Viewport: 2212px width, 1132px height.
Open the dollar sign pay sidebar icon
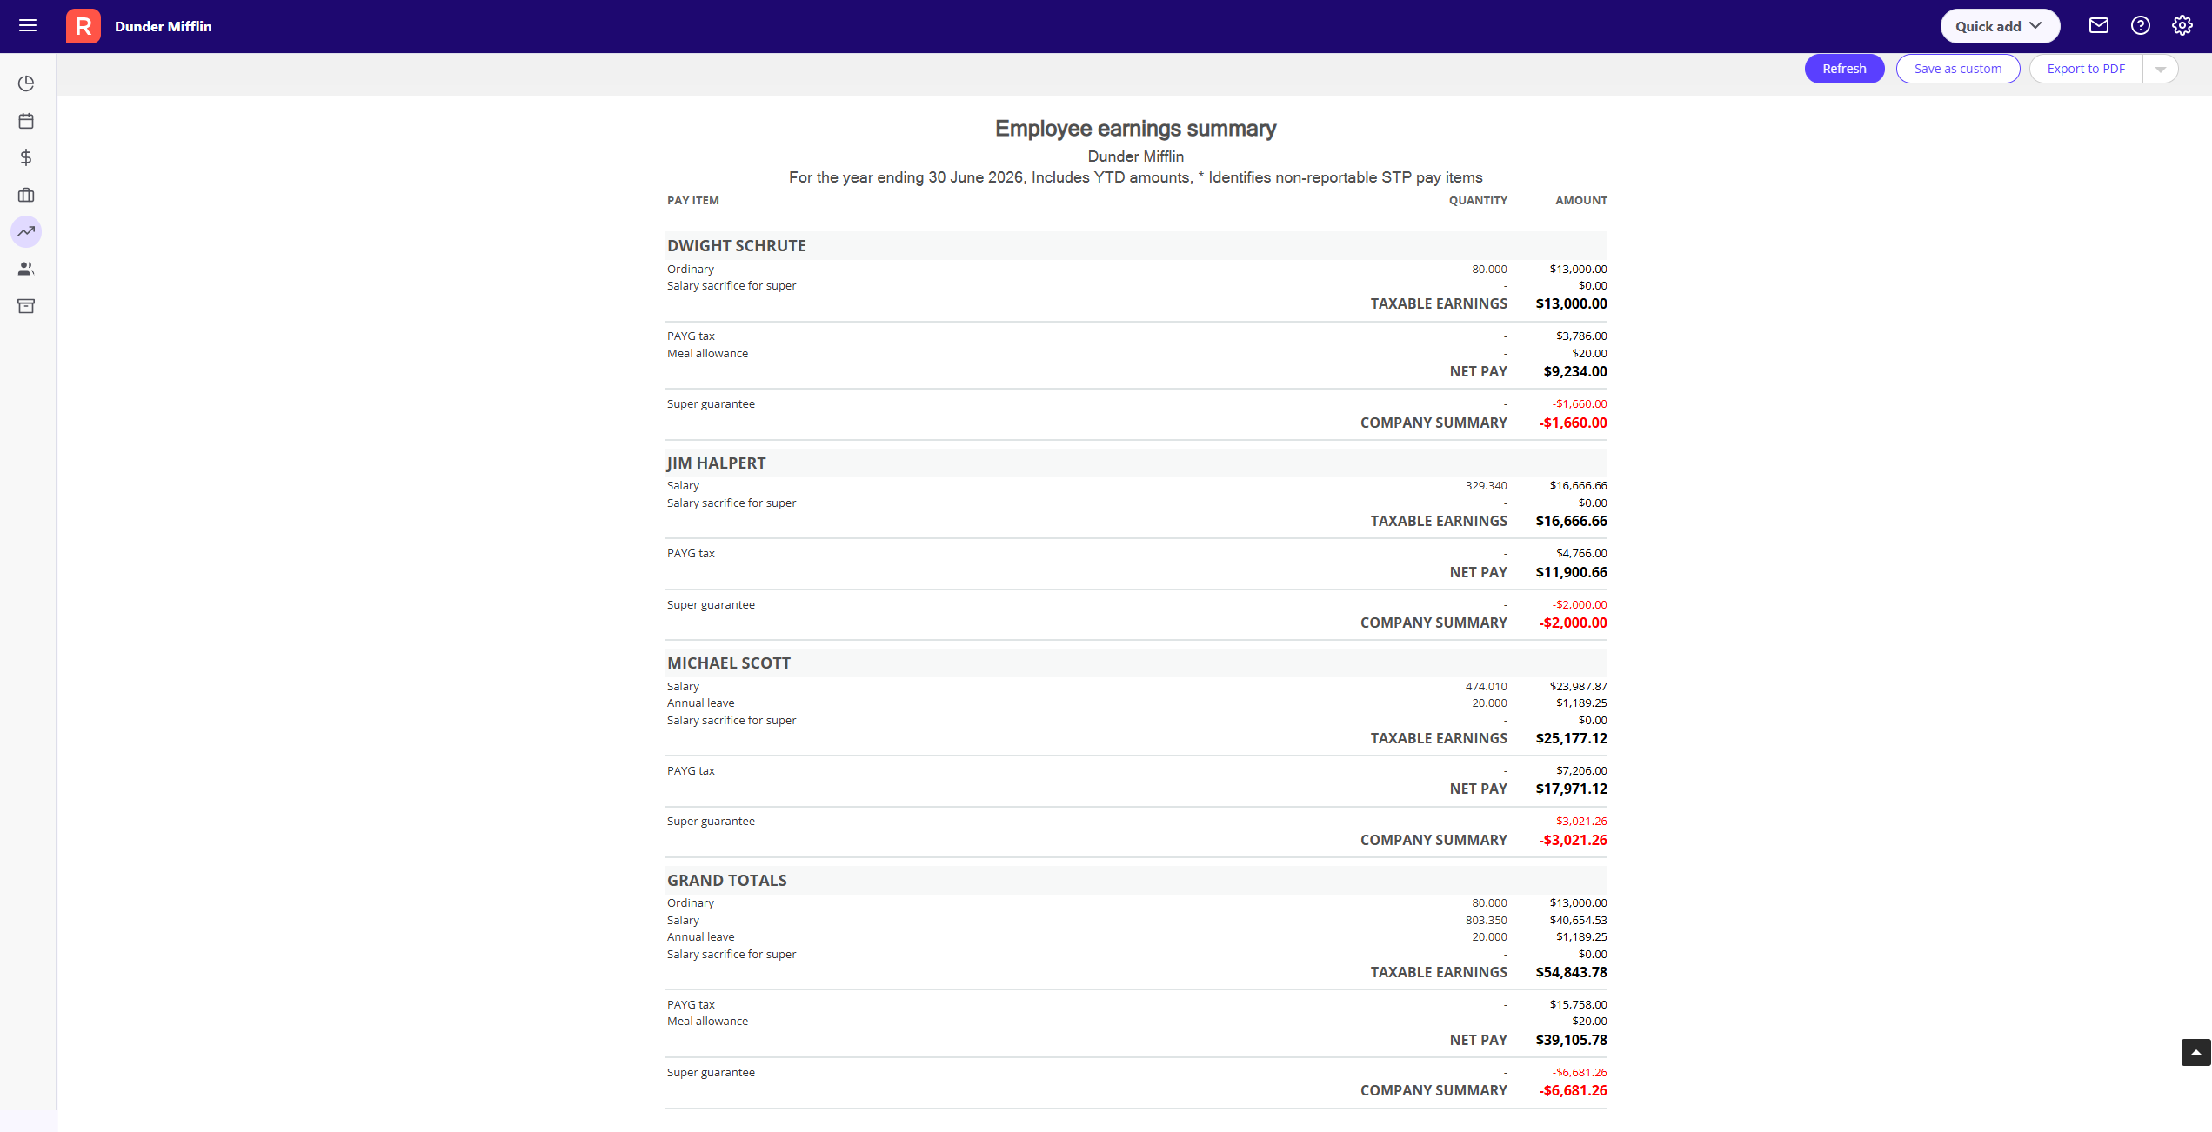[26, 157]
